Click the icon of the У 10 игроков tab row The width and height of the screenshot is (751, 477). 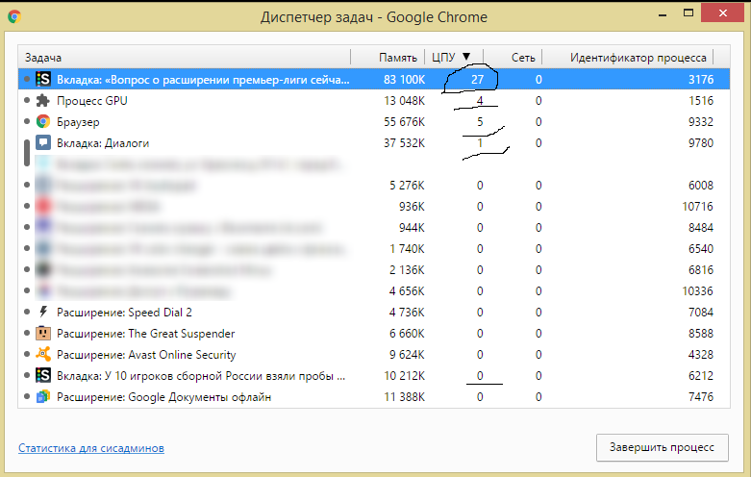43,375
